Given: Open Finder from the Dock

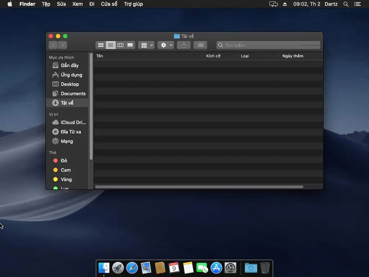Looking at the screenshot, I should click(104, 268).
